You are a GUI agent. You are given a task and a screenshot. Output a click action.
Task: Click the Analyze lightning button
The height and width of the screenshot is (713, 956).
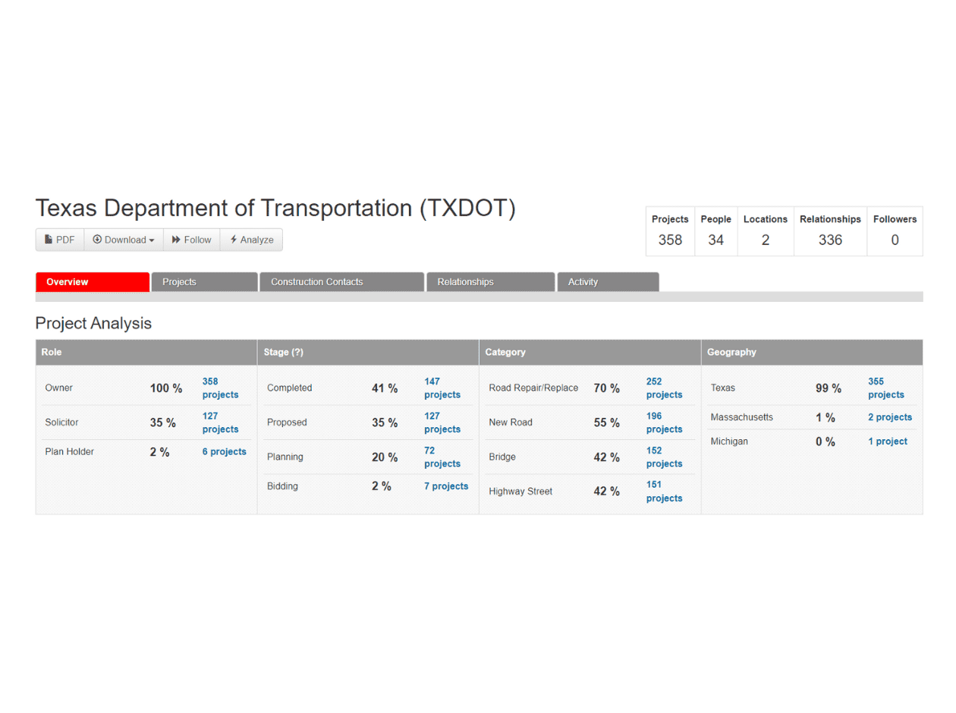click(251, 240)
